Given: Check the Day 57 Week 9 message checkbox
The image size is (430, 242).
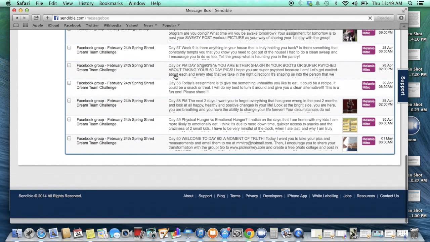Looking at the screenshot, I should coord(69,47).
